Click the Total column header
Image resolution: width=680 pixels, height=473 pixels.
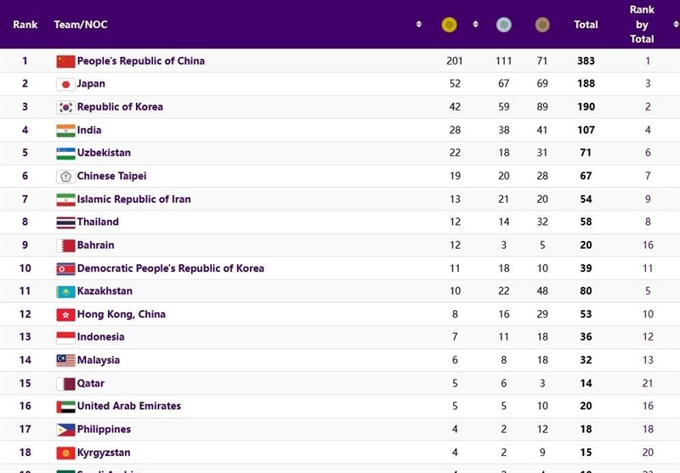tap(586, 25)
